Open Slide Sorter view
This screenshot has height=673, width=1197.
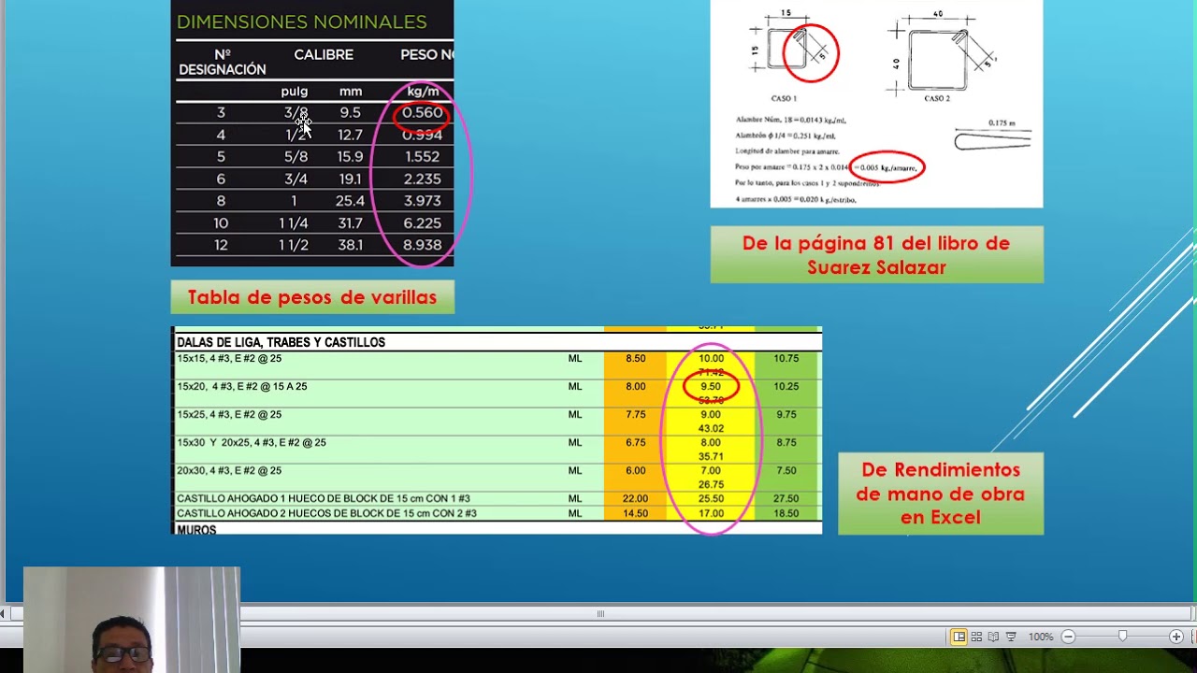tap(976, 637)
